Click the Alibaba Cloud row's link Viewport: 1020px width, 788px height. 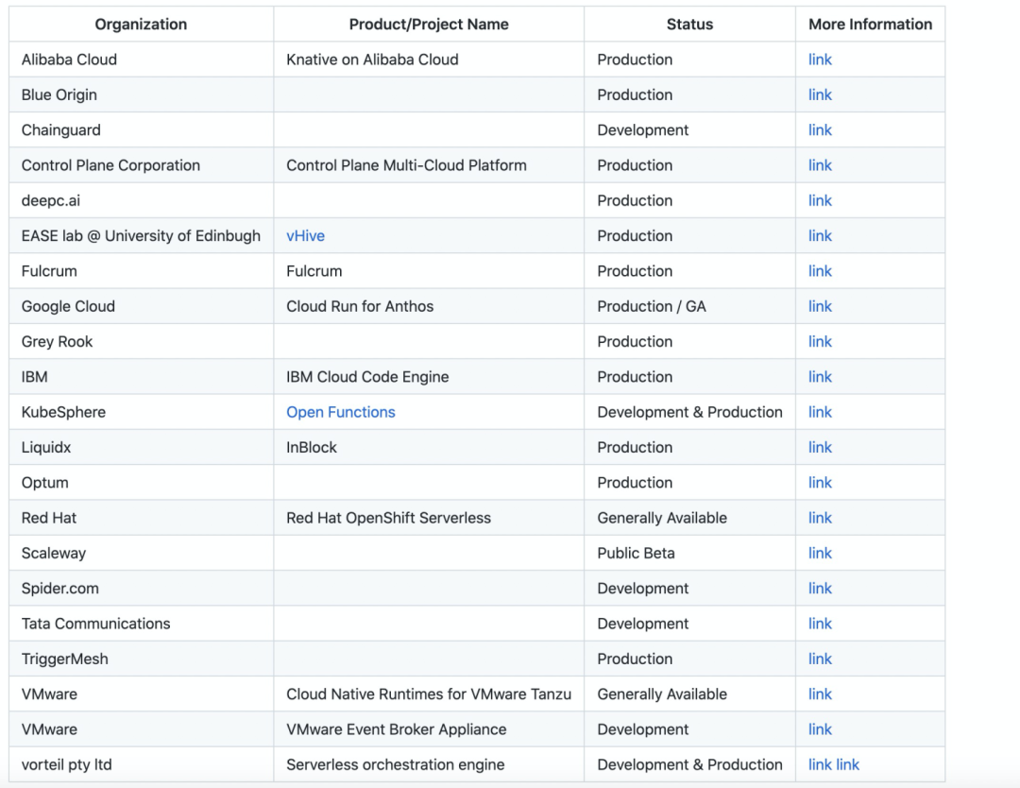[x=820, y=60]
